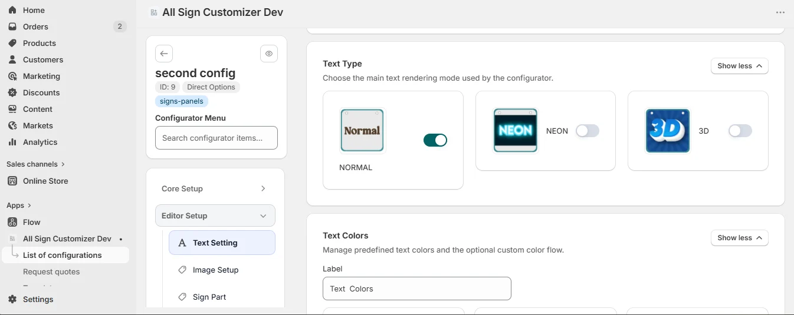Click the Products tag icon
794x315 pixels.
[12, 43]
